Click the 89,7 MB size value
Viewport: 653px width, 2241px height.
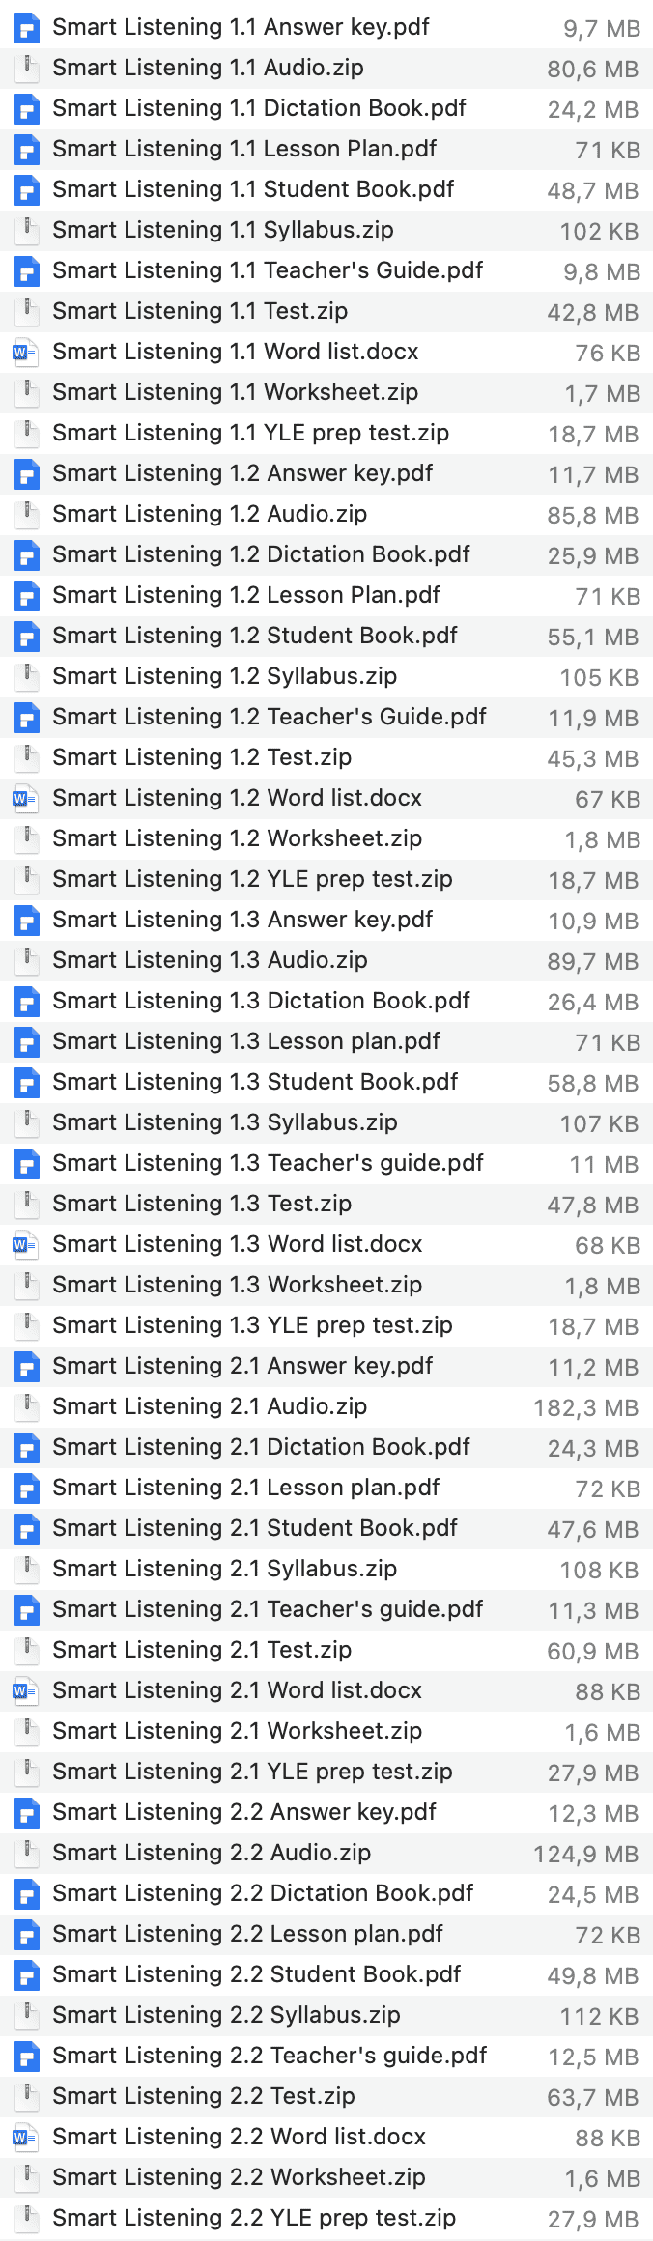pos(593,962)
